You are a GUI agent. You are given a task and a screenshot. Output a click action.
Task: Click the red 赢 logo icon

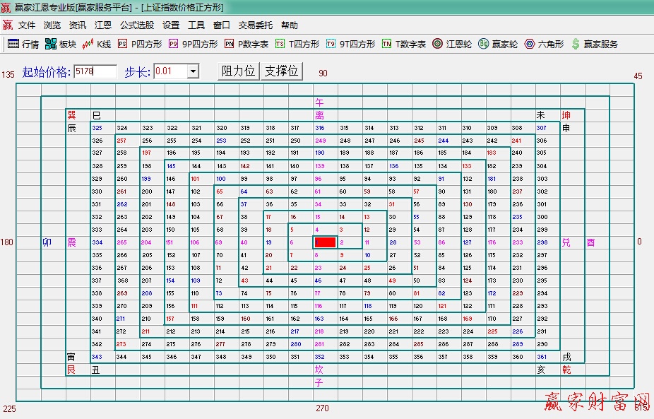click(x=8, y=24)
